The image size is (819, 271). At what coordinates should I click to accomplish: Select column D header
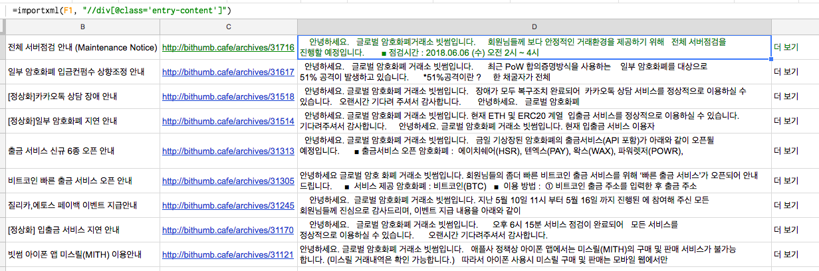pyautogui.click(x=534, y=27)
